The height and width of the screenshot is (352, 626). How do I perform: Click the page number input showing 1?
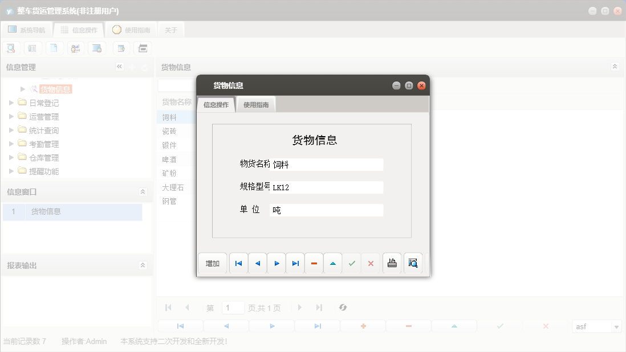pos(233,307)
